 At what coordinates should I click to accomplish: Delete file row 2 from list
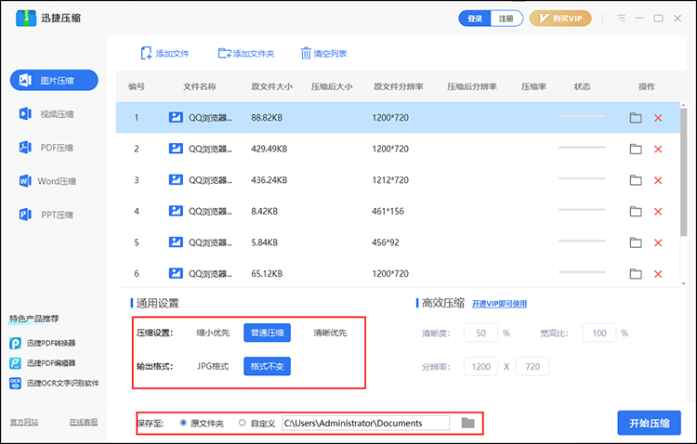(658, 149)
